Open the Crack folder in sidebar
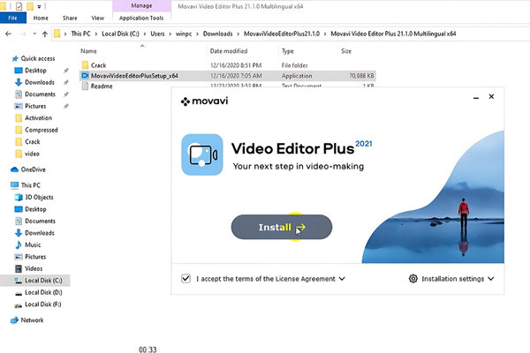Viewport: 530px width, 353px height. pyautogui.click(x=33, y=141)
